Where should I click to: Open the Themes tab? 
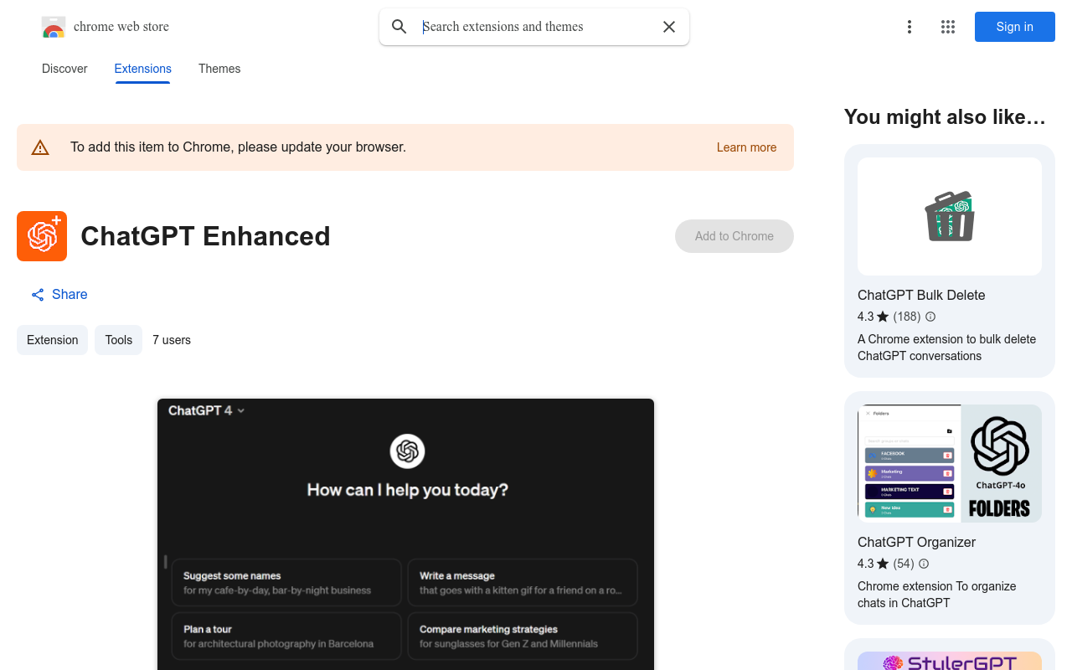(x=219, y=69)
